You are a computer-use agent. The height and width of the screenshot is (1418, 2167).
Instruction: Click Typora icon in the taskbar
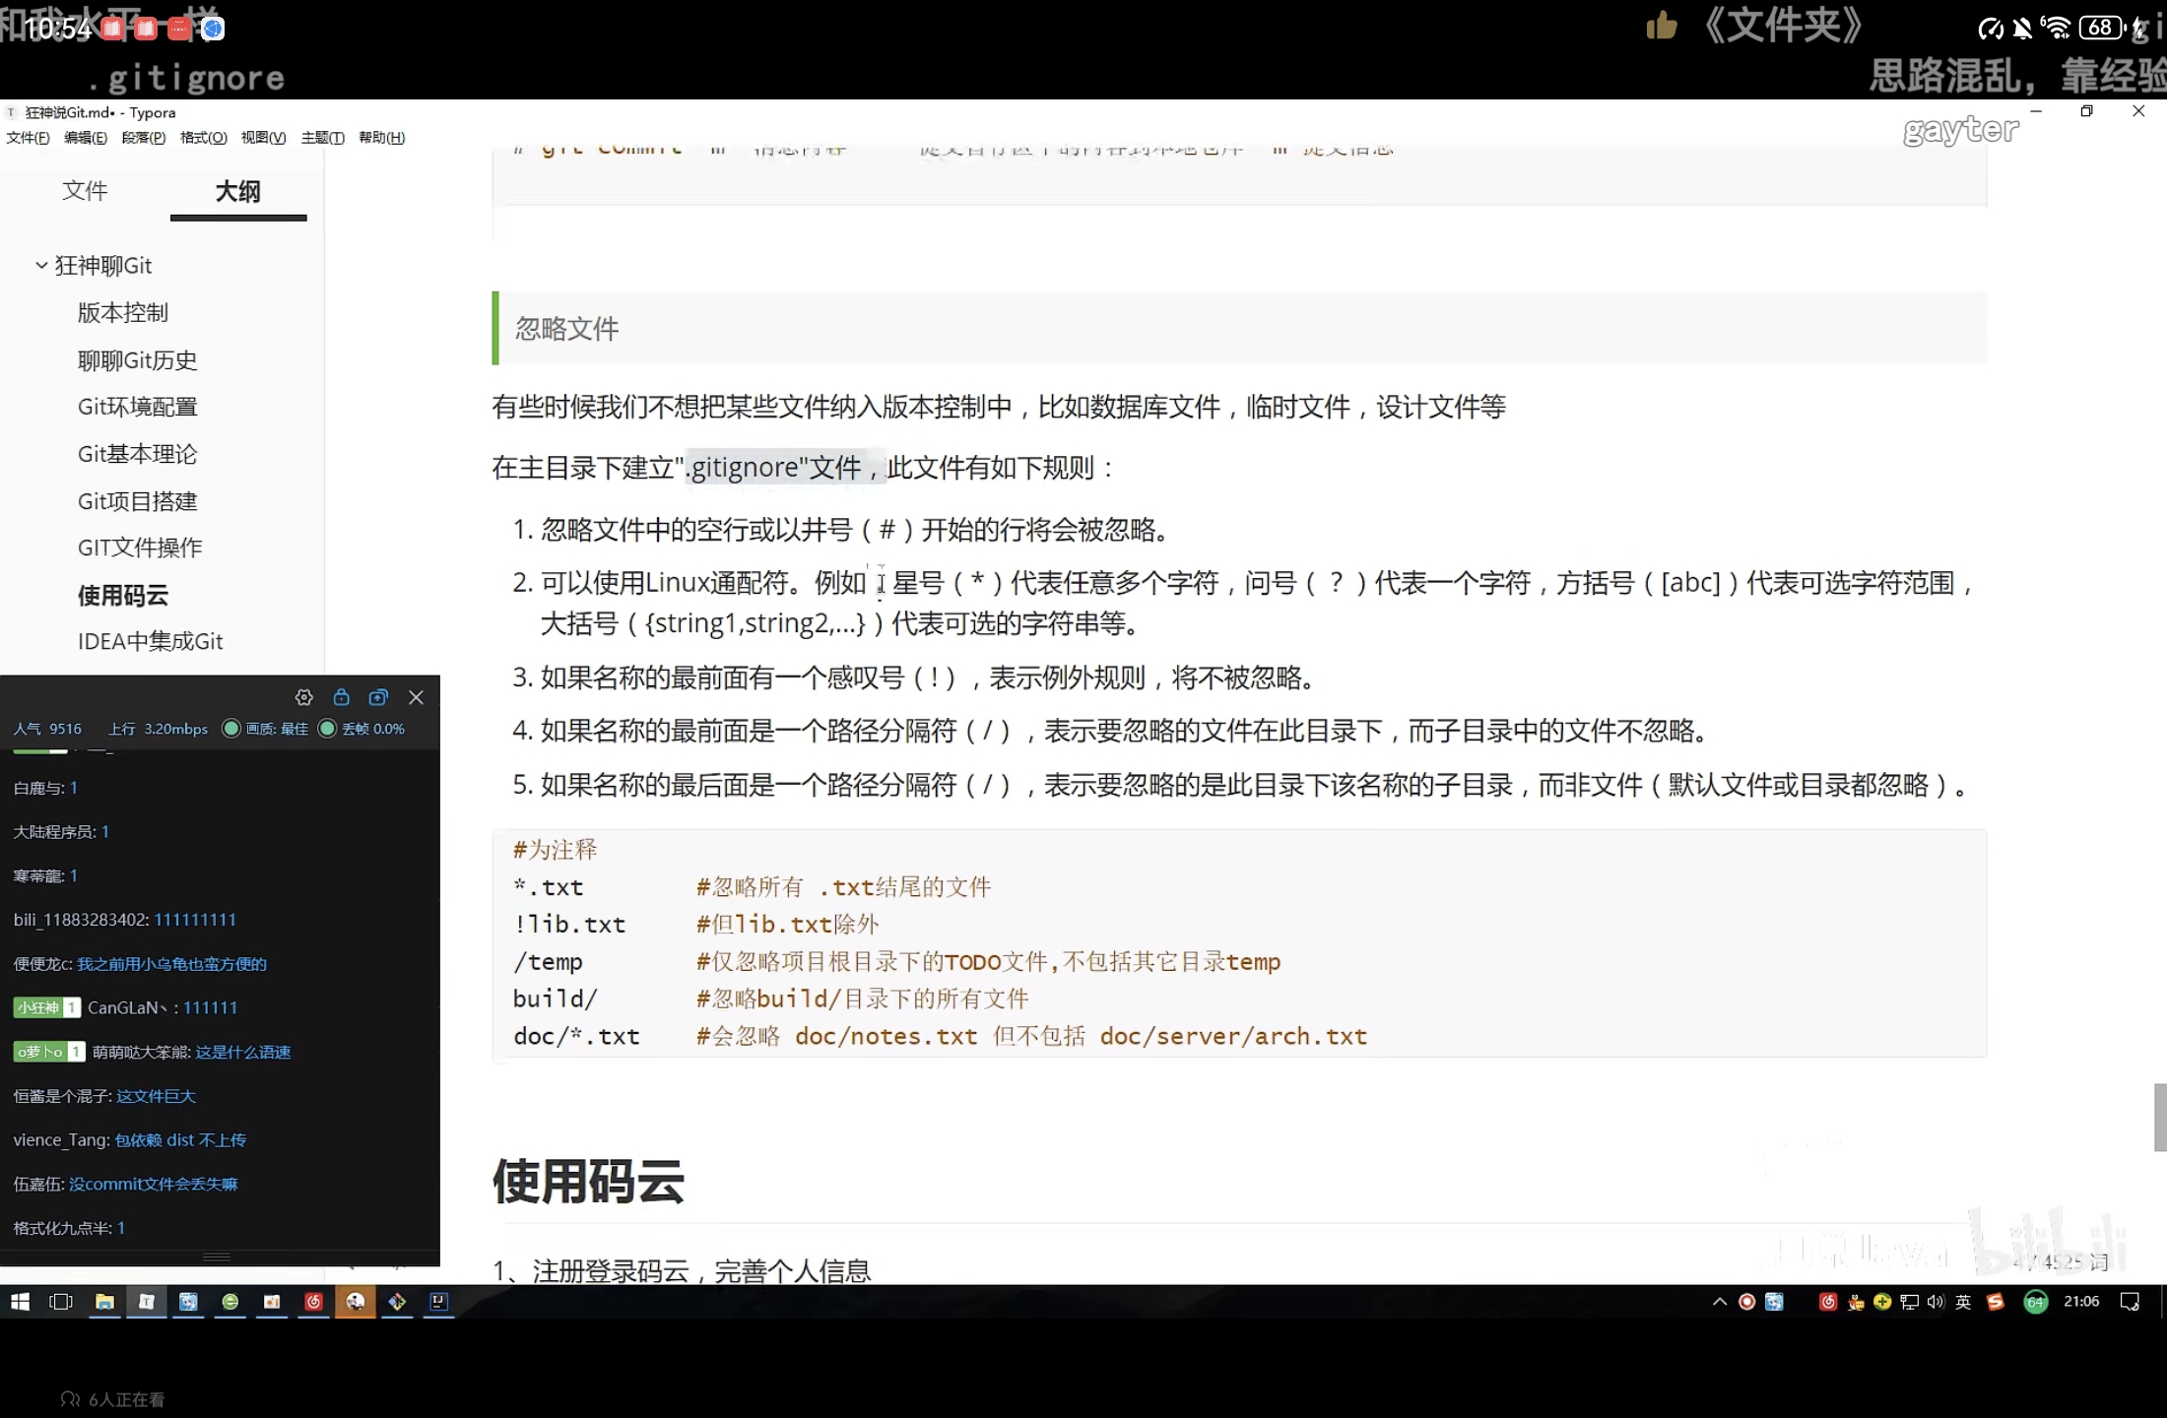tap(146, 1302)
